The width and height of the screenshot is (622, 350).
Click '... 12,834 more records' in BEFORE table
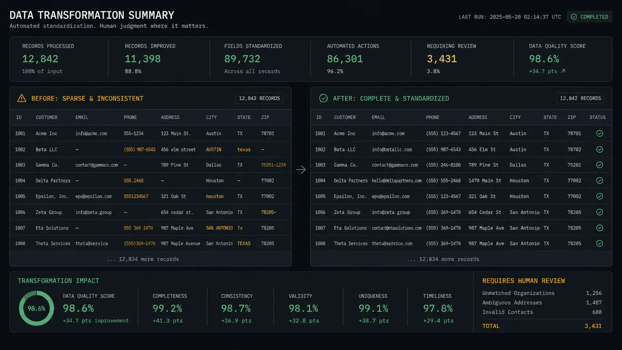click(x=143, y=259)
